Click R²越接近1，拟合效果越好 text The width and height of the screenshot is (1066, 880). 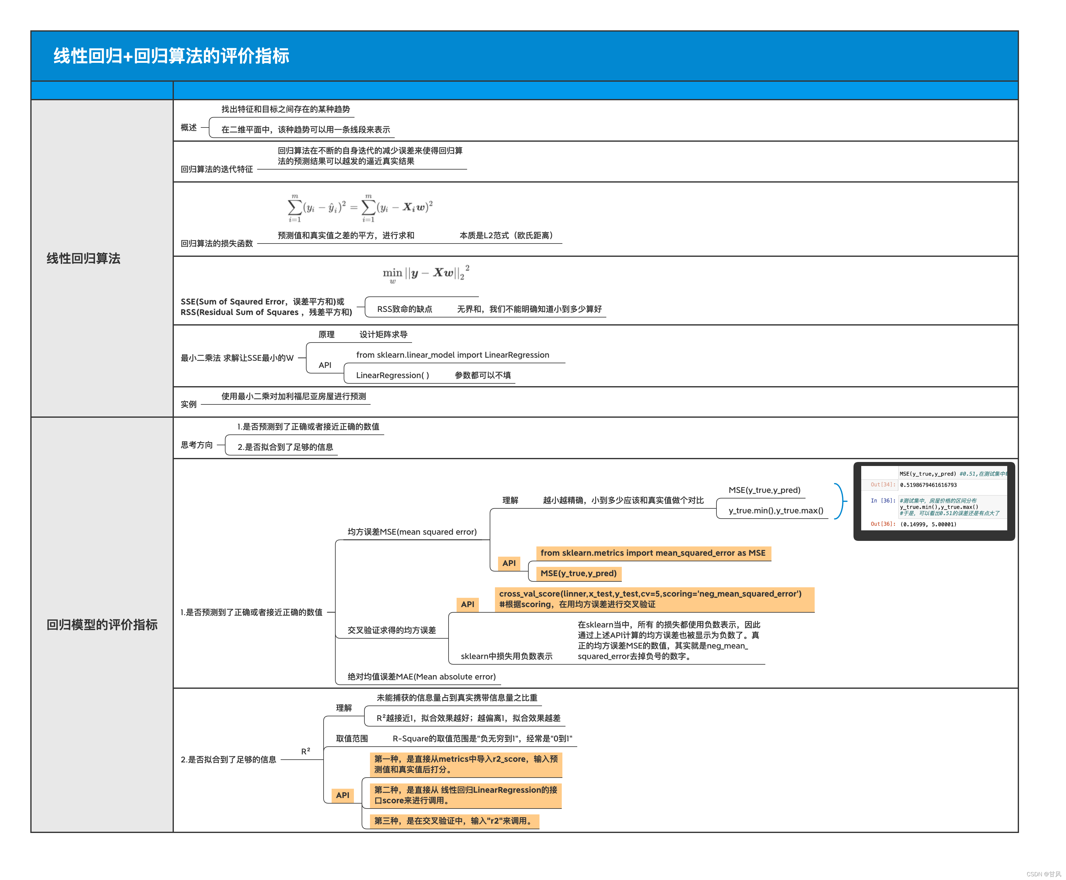point(468,718)
